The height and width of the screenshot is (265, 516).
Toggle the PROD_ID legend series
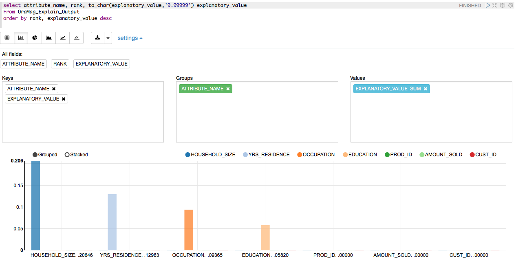[x=398, y=155]
